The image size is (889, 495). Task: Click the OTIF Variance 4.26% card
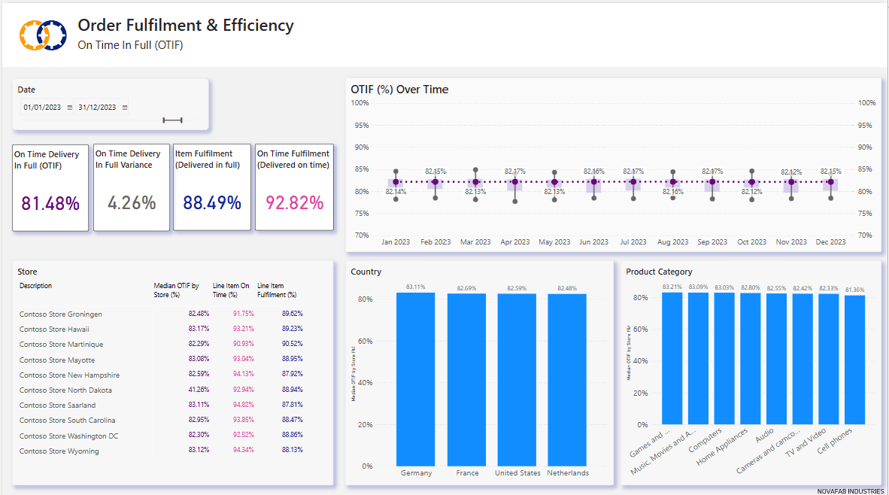pos(132,187)
